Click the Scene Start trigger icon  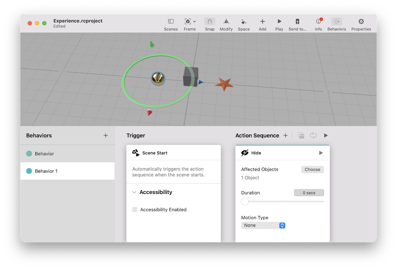pos(136,153)
